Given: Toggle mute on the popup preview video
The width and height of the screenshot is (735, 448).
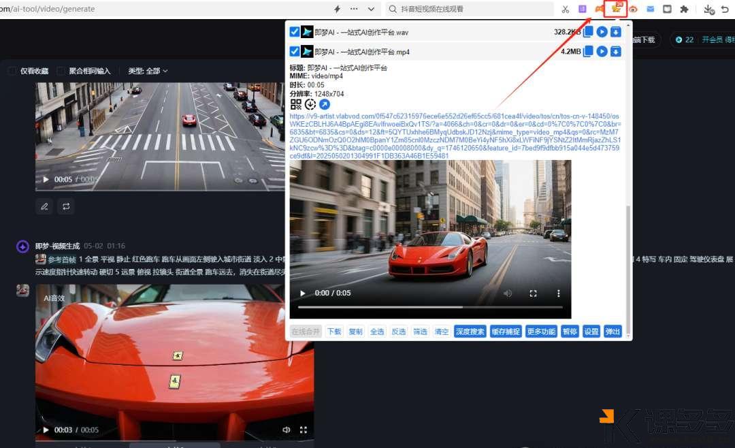Looking at the screenshot, I should [x=508, y=293].
